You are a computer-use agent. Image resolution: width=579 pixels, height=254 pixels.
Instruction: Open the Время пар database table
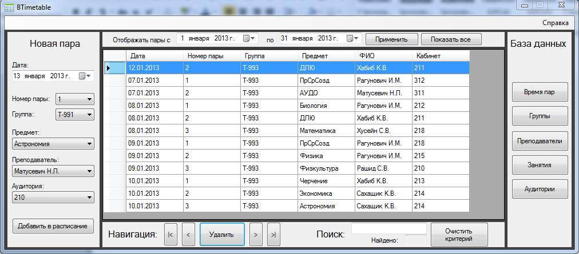(540, 92)
